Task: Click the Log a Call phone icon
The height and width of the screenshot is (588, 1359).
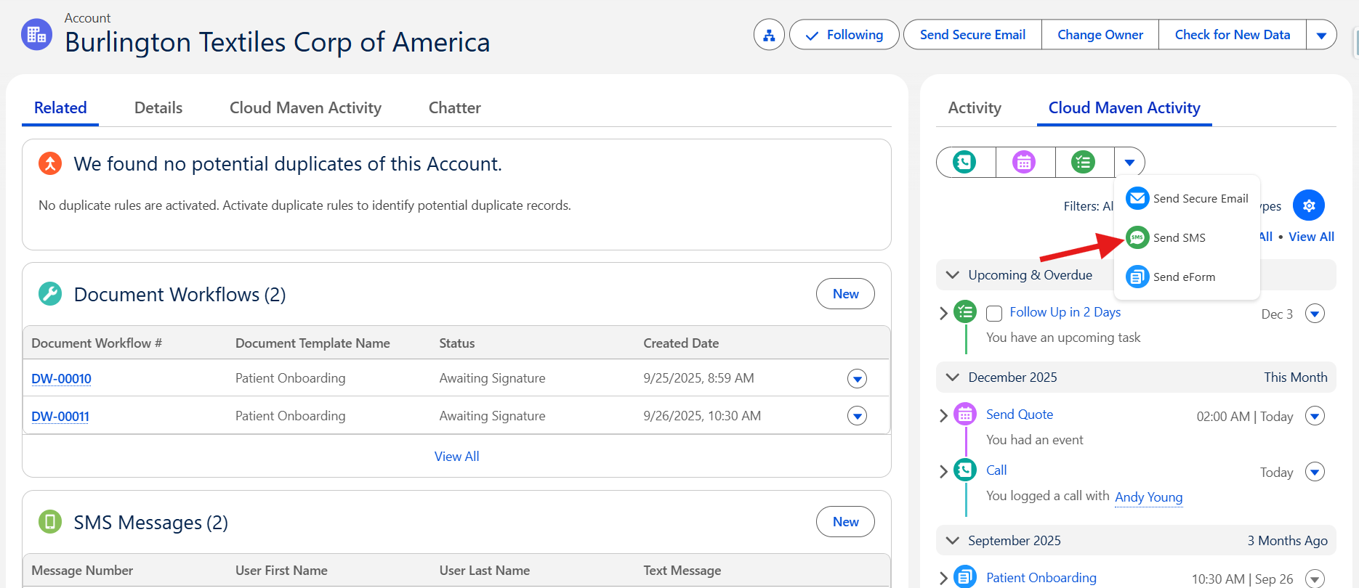Action: click(x=965, y=162)
